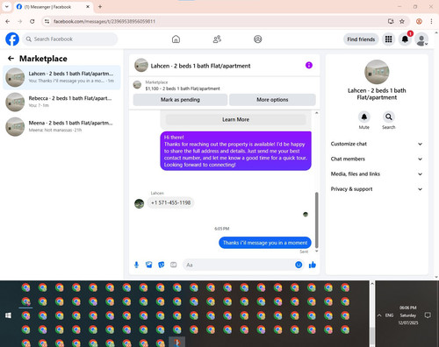The height and width of the screenshot is (347, 439).
Task: Go back using Marketplace back arrow
Action: click(11, 59)
